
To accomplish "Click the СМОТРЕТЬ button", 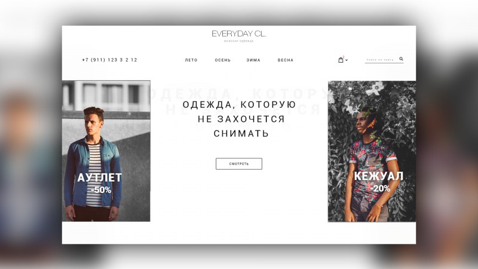I will point(239,164).
